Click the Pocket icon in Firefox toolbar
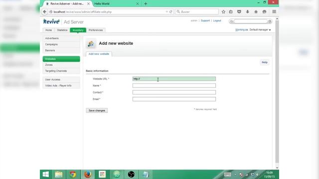The image size is (319, 179). pos(239,12)
